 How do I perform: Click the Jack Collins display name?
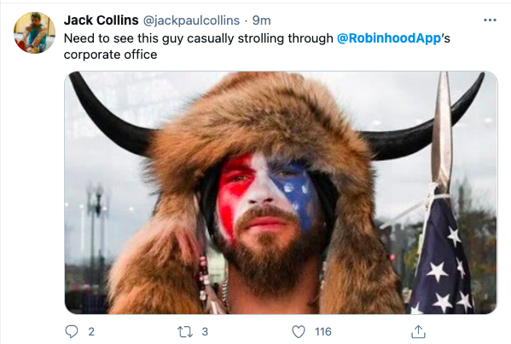click(101, 20)
